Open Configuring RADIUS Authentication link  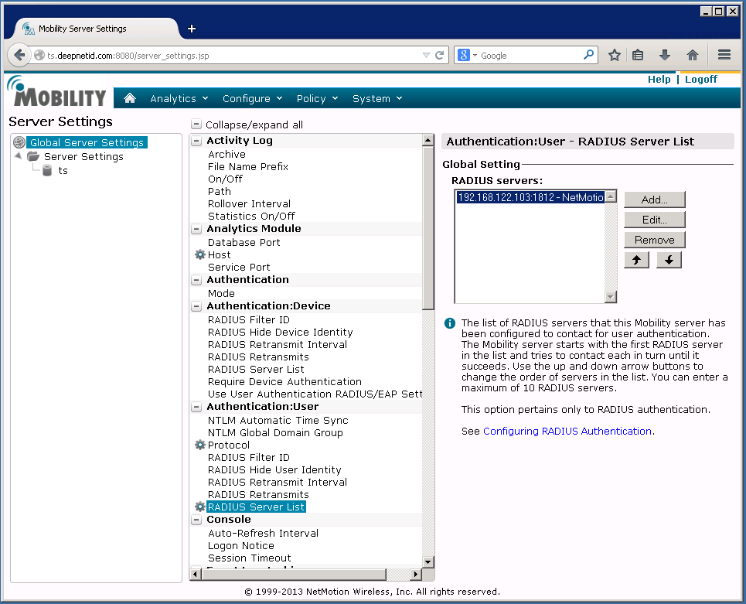[567, 431]
